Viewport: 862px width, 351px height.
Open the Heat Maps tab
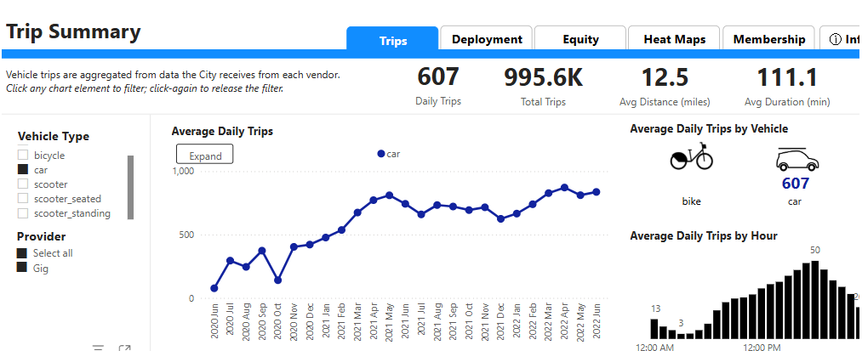click(674, 39)
